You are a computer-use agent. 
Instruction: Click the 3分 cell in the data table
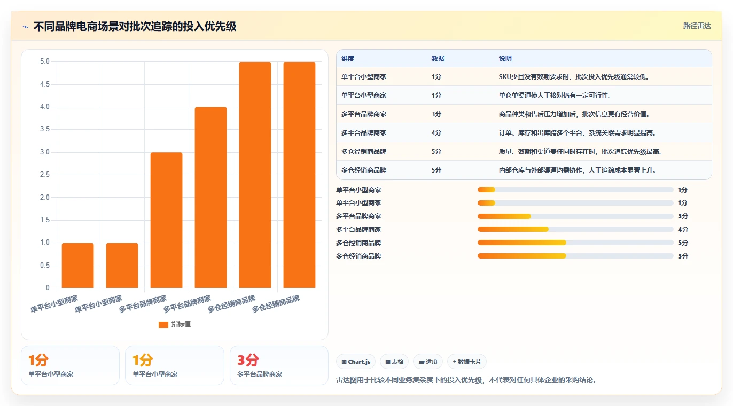pyautogui.click(x=436, y=114)
